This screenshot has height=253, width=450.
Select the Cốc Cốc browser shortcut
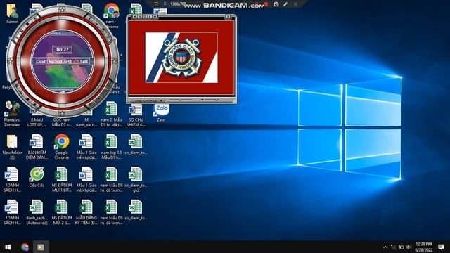pos(37,177)
